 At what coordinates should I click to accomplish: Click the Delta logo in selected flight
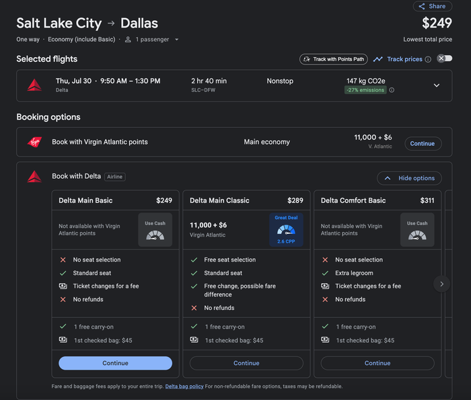34,85
